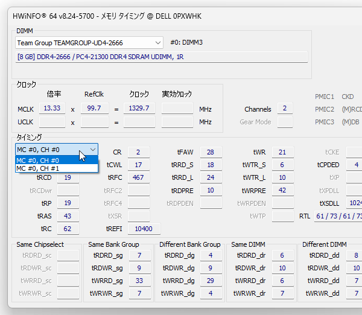Select MC #0, CH #0 list option

coord(57,161)
